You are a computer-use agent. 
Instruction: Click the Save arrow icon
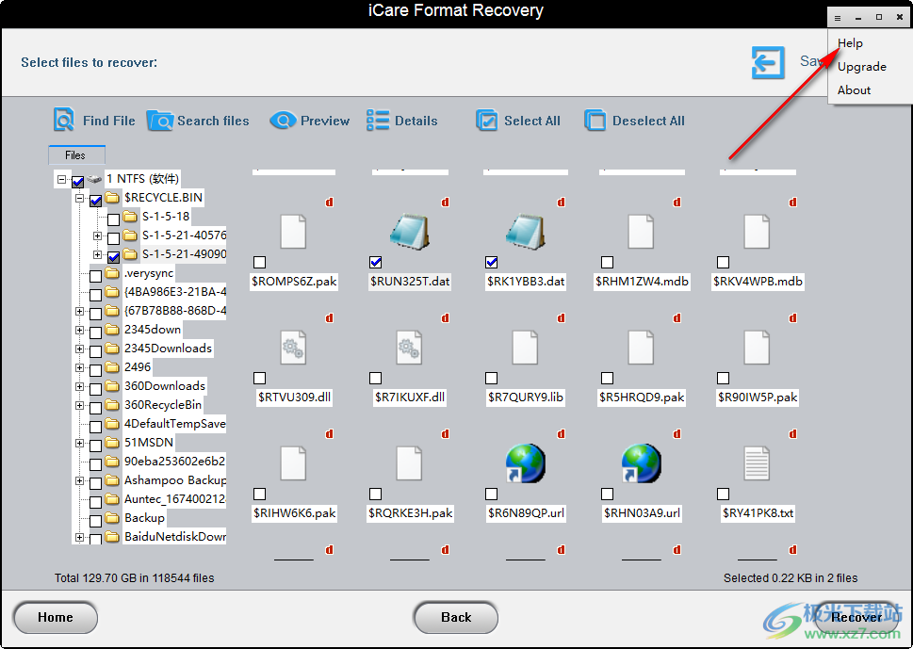(768, 62)
